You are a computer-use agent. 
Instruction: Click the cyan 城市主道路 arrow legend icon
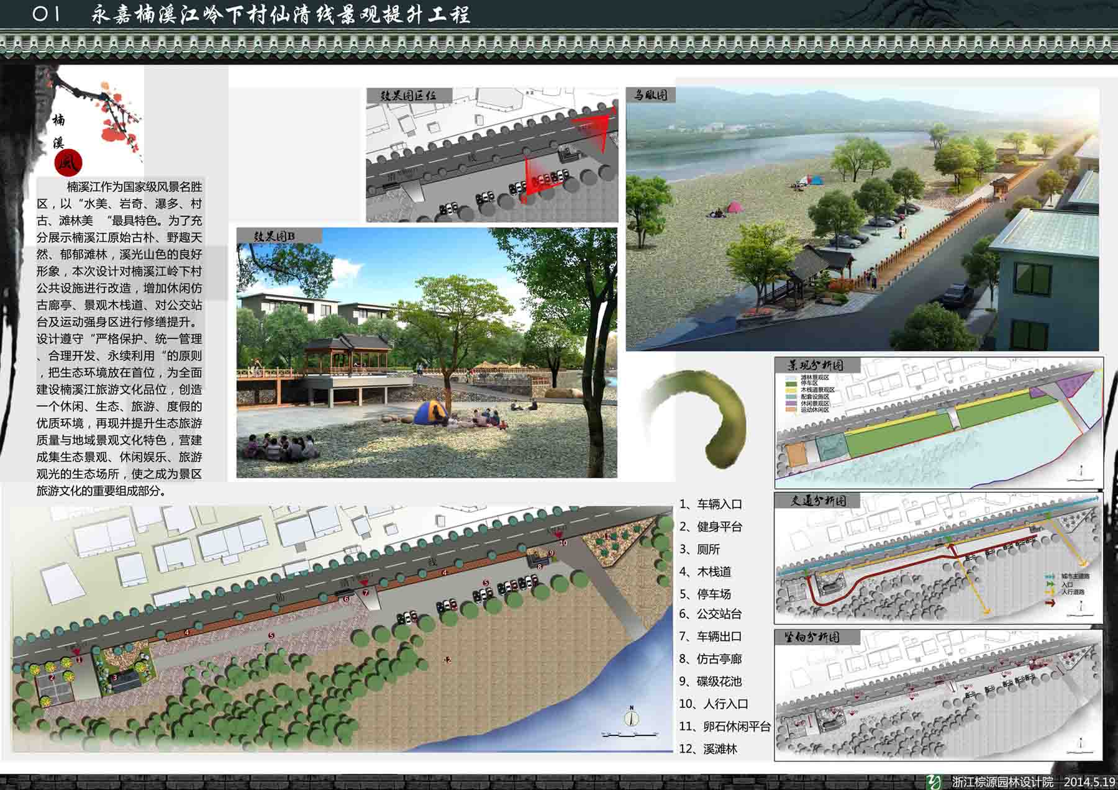click(x=1050, y=576)
